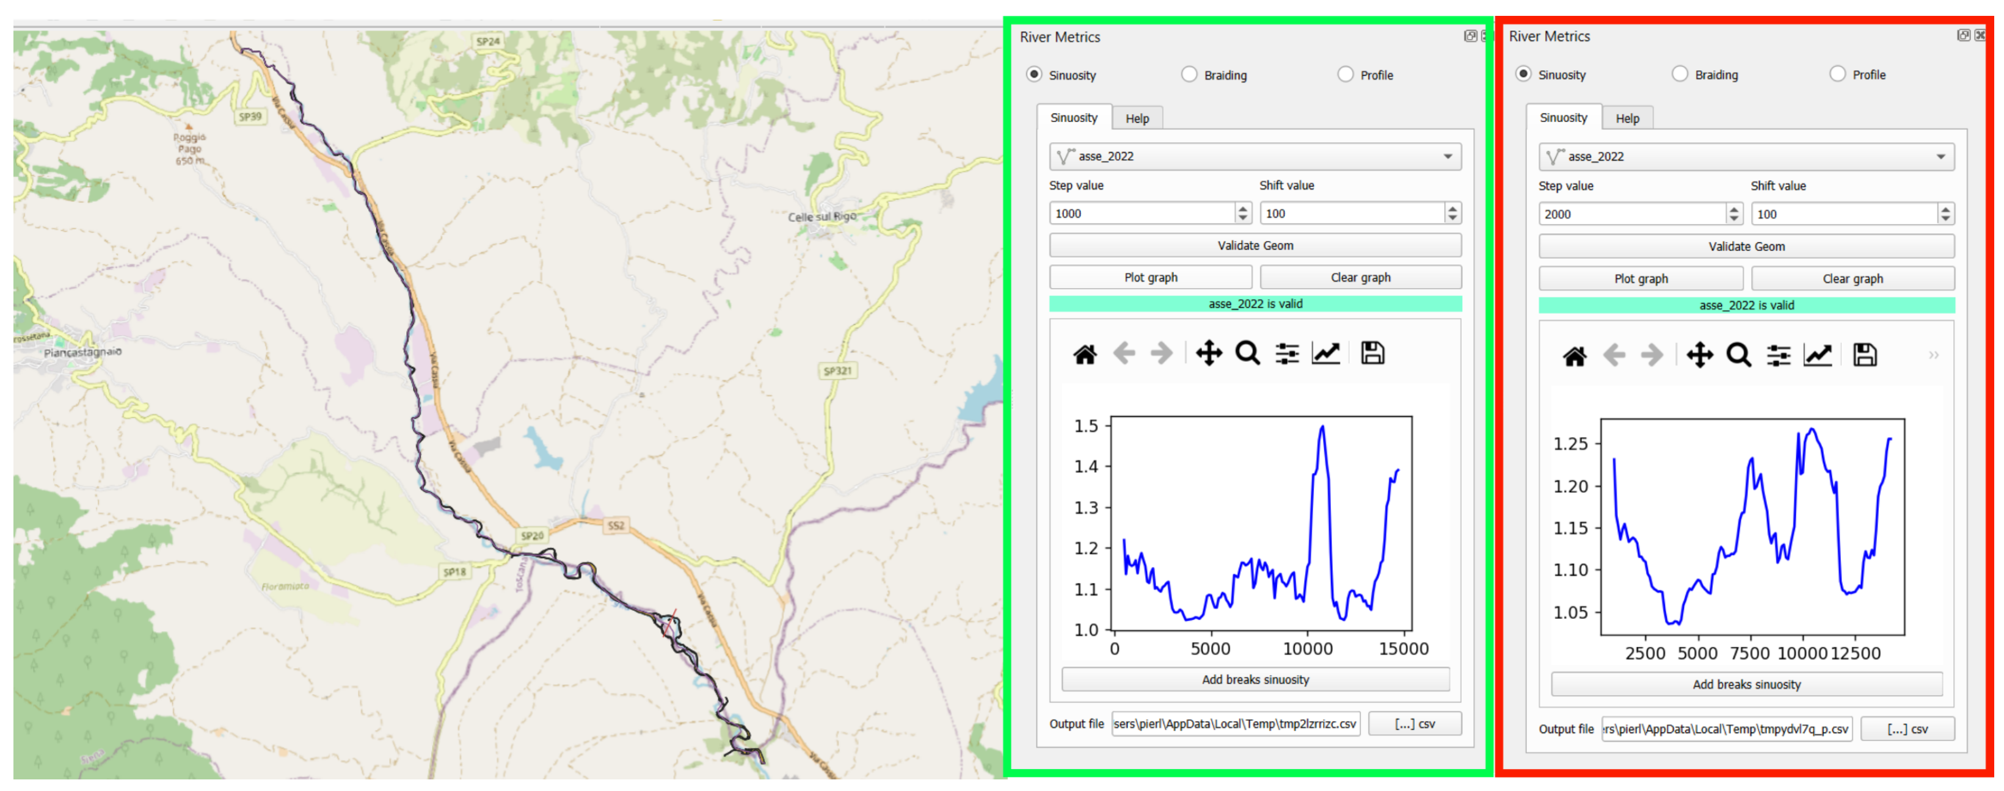This screenshot has width=2004, height=791.
Task: Open edit axis curve icon in right panel
Action: [x=1817, y=356]
